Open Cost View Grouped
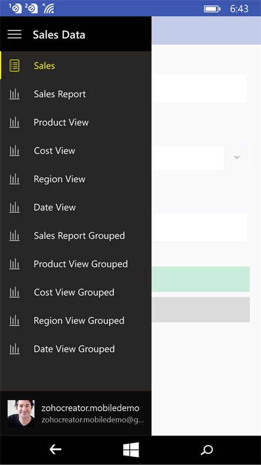 (75, 293)
